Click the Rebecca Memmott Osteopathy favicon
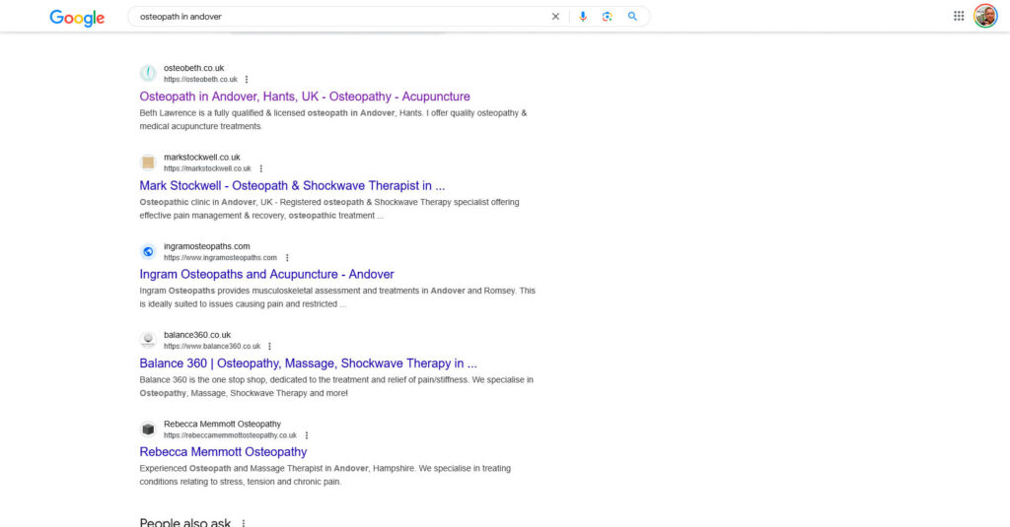1010x527 pixels. (148, 428)
